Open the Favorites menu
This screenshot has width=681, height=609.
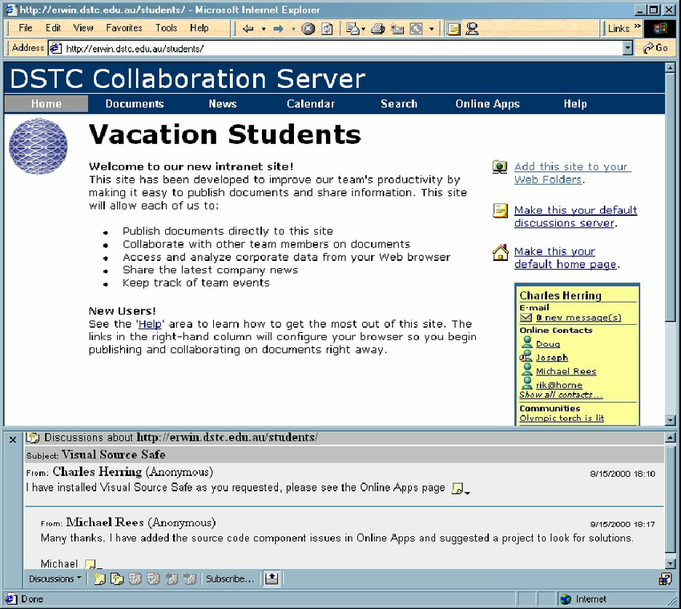124,28
